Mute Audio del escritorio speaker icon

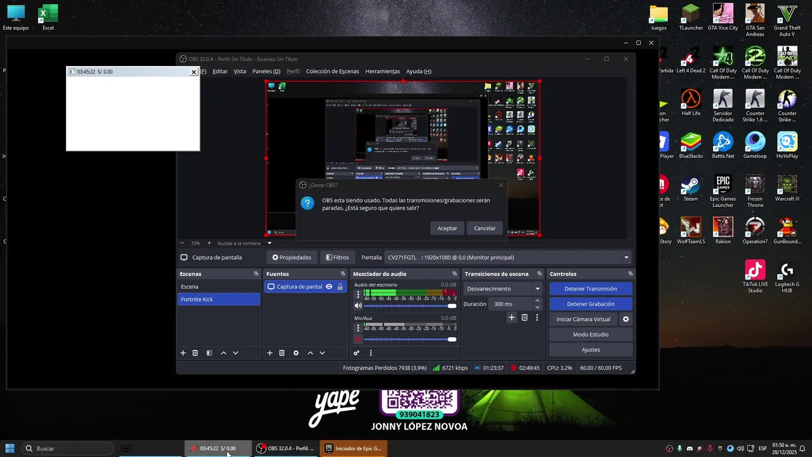coord(358,306)
